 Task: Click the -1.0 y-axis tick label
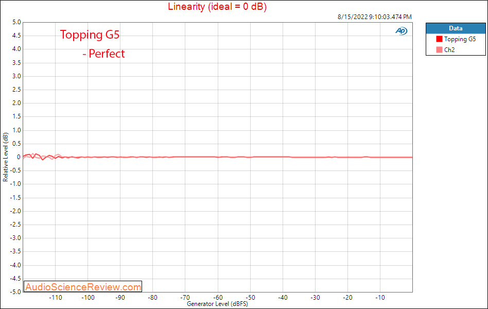pyautogui.click(x=15, y=184)
